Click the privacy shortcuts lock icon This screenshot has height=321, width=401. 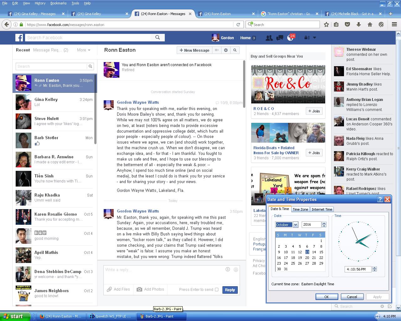(307, 38)
